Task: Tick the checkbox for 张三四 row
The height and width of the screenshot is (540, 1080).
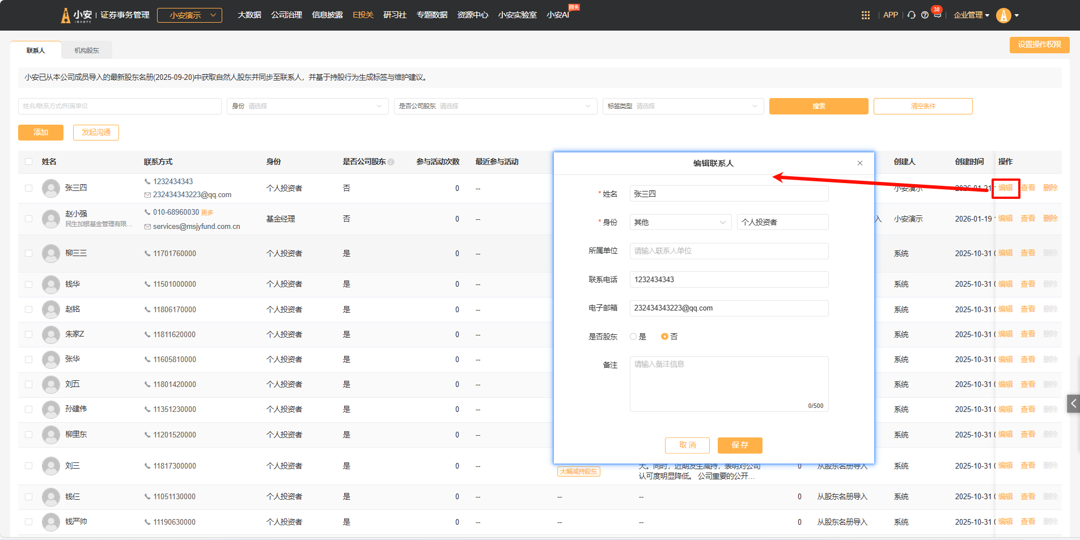Action: [x=28, y=188]
